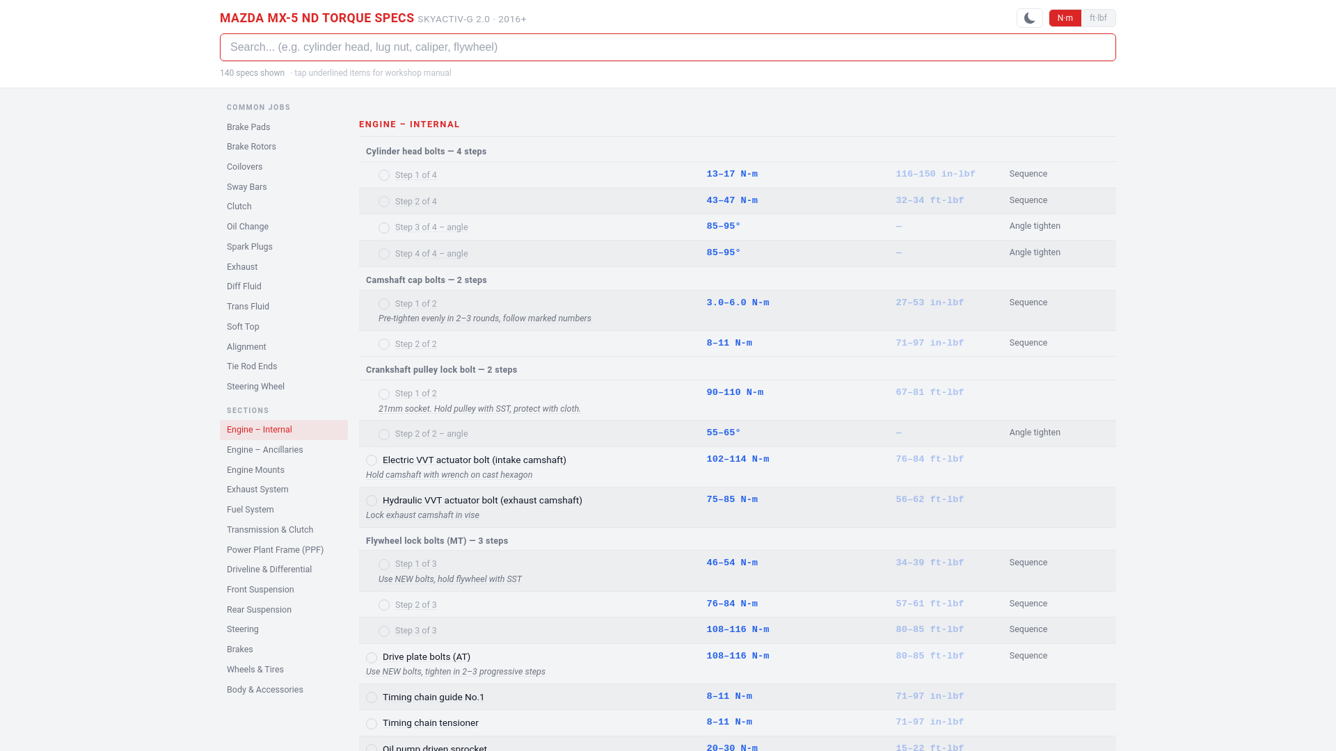Check crankshaft pulley Step 2 of 2 angle
The image size is (1336, 751).
pyautogui.click(x=384, y=435)
